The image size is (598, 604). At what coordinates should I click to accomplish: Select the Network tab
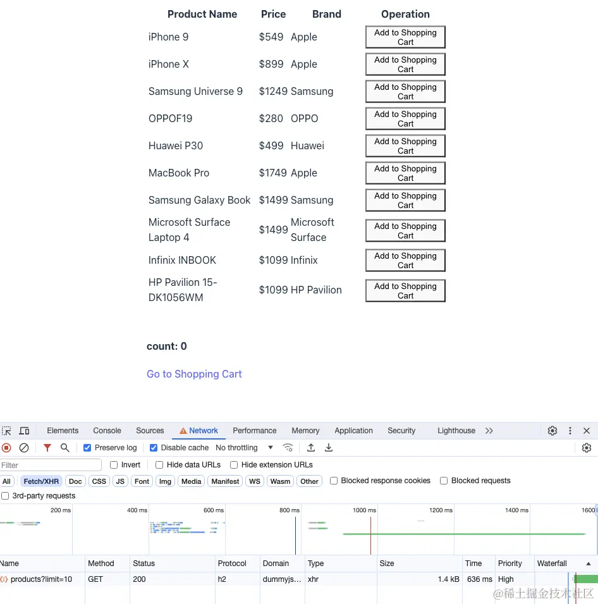[x=198, y=431]
